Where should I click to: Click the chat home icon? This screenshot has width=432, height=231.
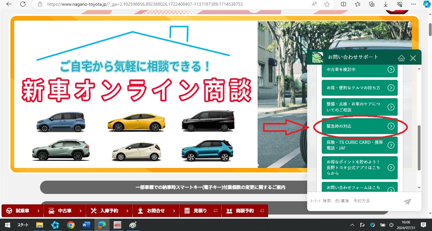click(402, 58)
